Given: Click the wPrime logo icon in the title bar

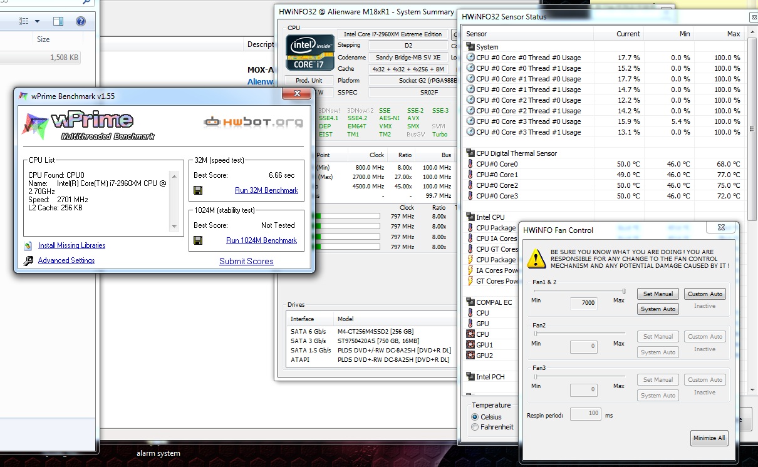Looking at the screenshot, I should (24, 96).
